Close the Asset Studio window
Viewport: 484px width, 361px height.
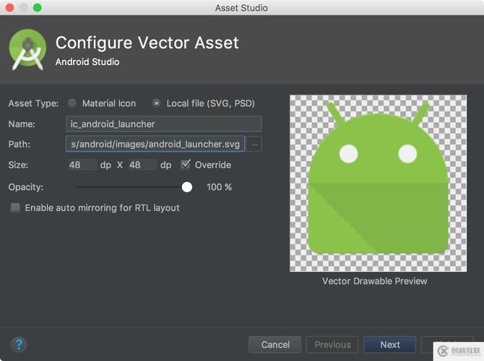(x=9, y=8)
